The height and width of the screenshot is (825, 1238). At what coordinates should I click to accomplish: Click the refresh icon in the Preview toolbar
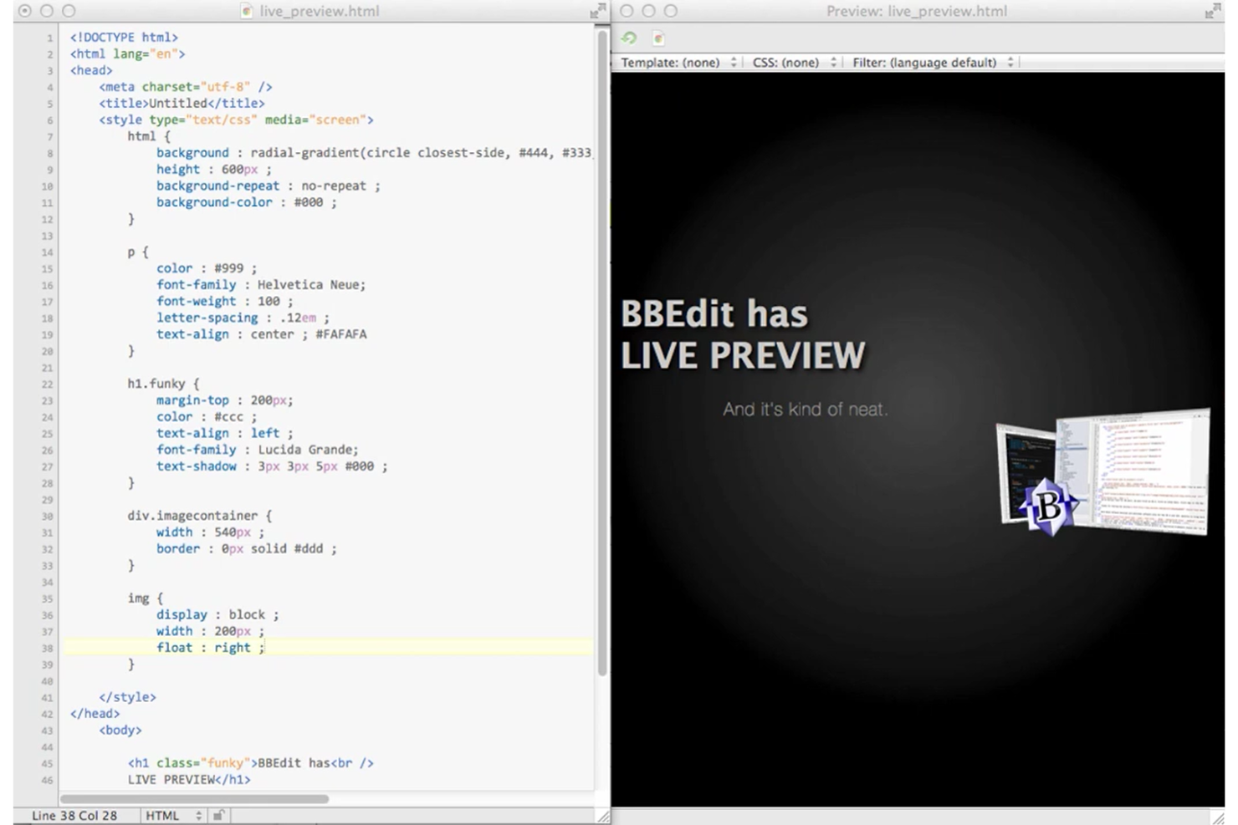628,38
